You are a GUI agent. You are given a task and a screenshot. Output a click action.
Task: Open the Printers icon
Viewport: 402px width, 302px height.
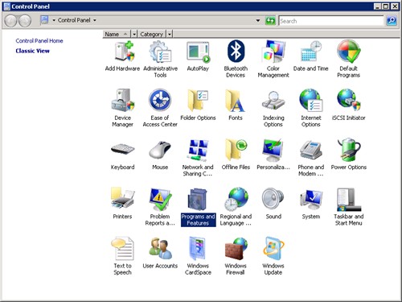pyautogui.click(x=122, y=204)
